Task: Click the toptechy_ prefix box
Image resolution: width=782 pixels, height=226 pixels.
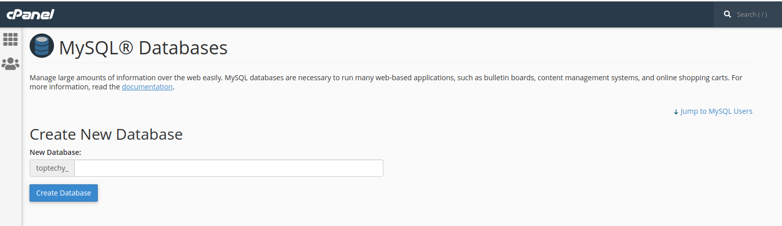Action: tap(52, 168)
